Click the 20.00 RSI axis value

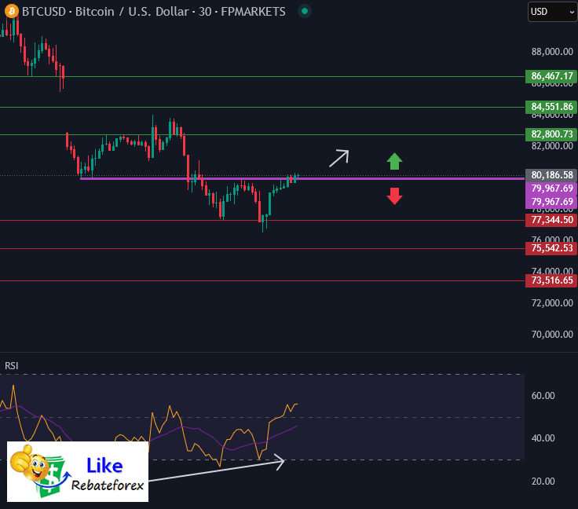[543, 482]
